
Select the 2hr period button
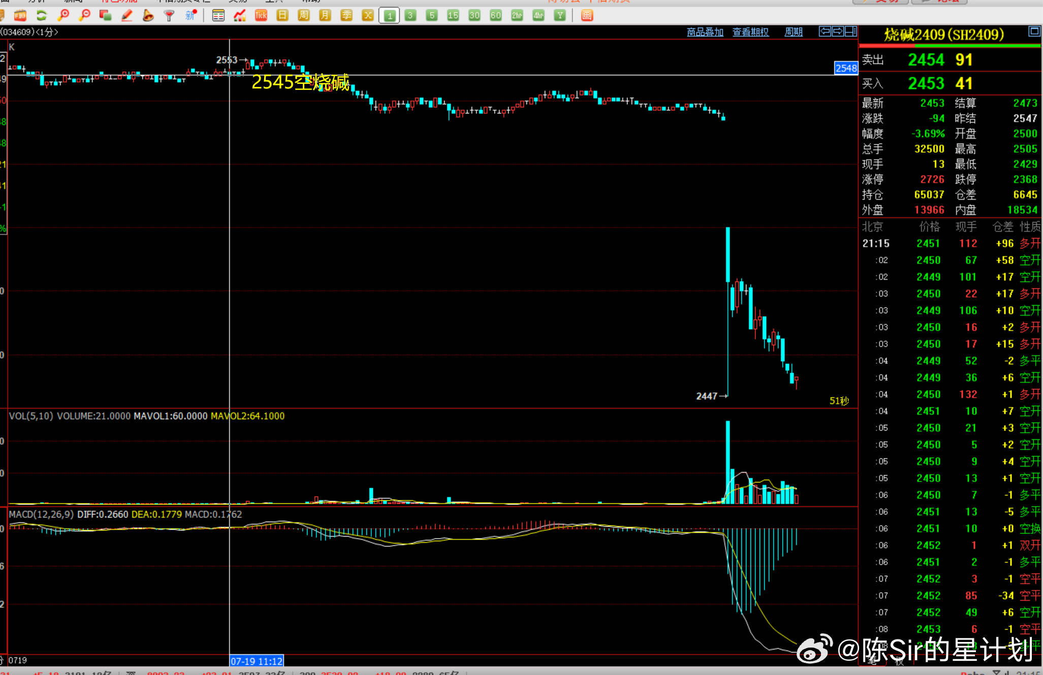517,16
